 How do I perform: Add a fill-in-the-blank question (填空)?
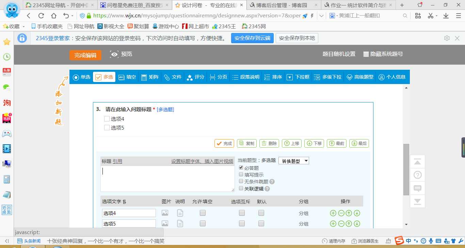click(x=127, y=77)
